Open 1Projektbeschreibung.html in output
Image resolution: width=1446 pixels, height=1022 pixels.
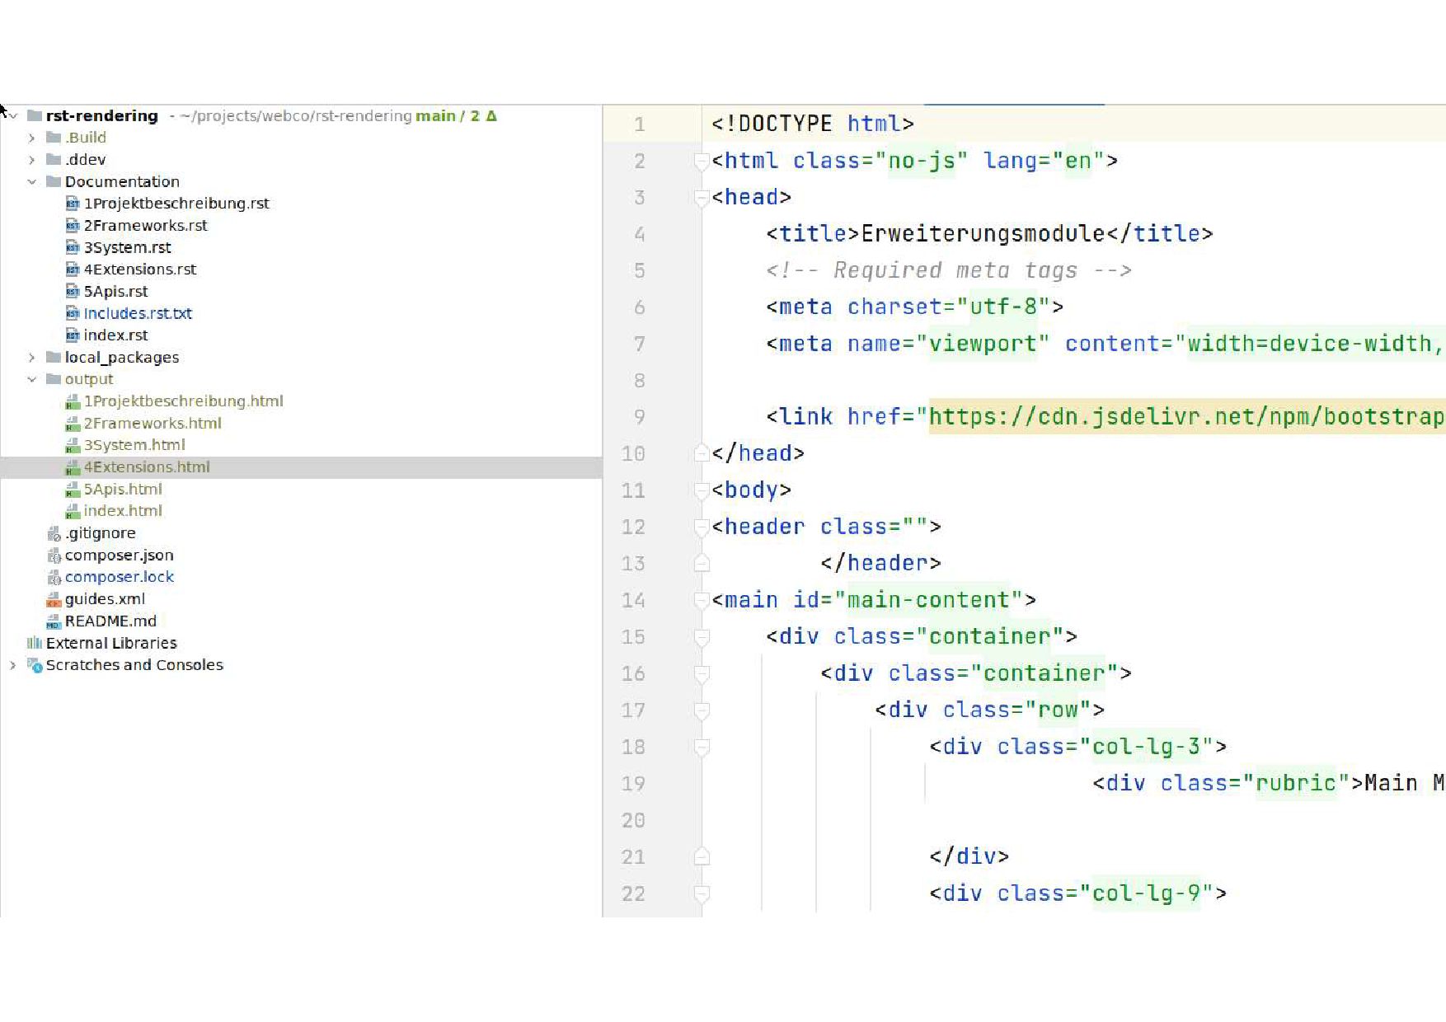(183, 401)
